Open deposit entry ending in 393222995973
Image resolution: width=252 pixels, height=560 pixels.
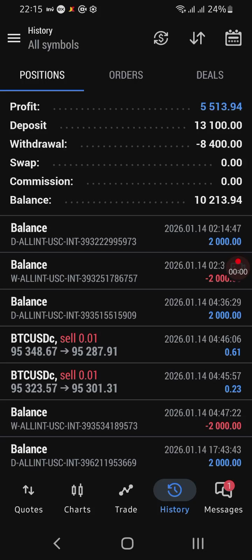pos(126,234)
